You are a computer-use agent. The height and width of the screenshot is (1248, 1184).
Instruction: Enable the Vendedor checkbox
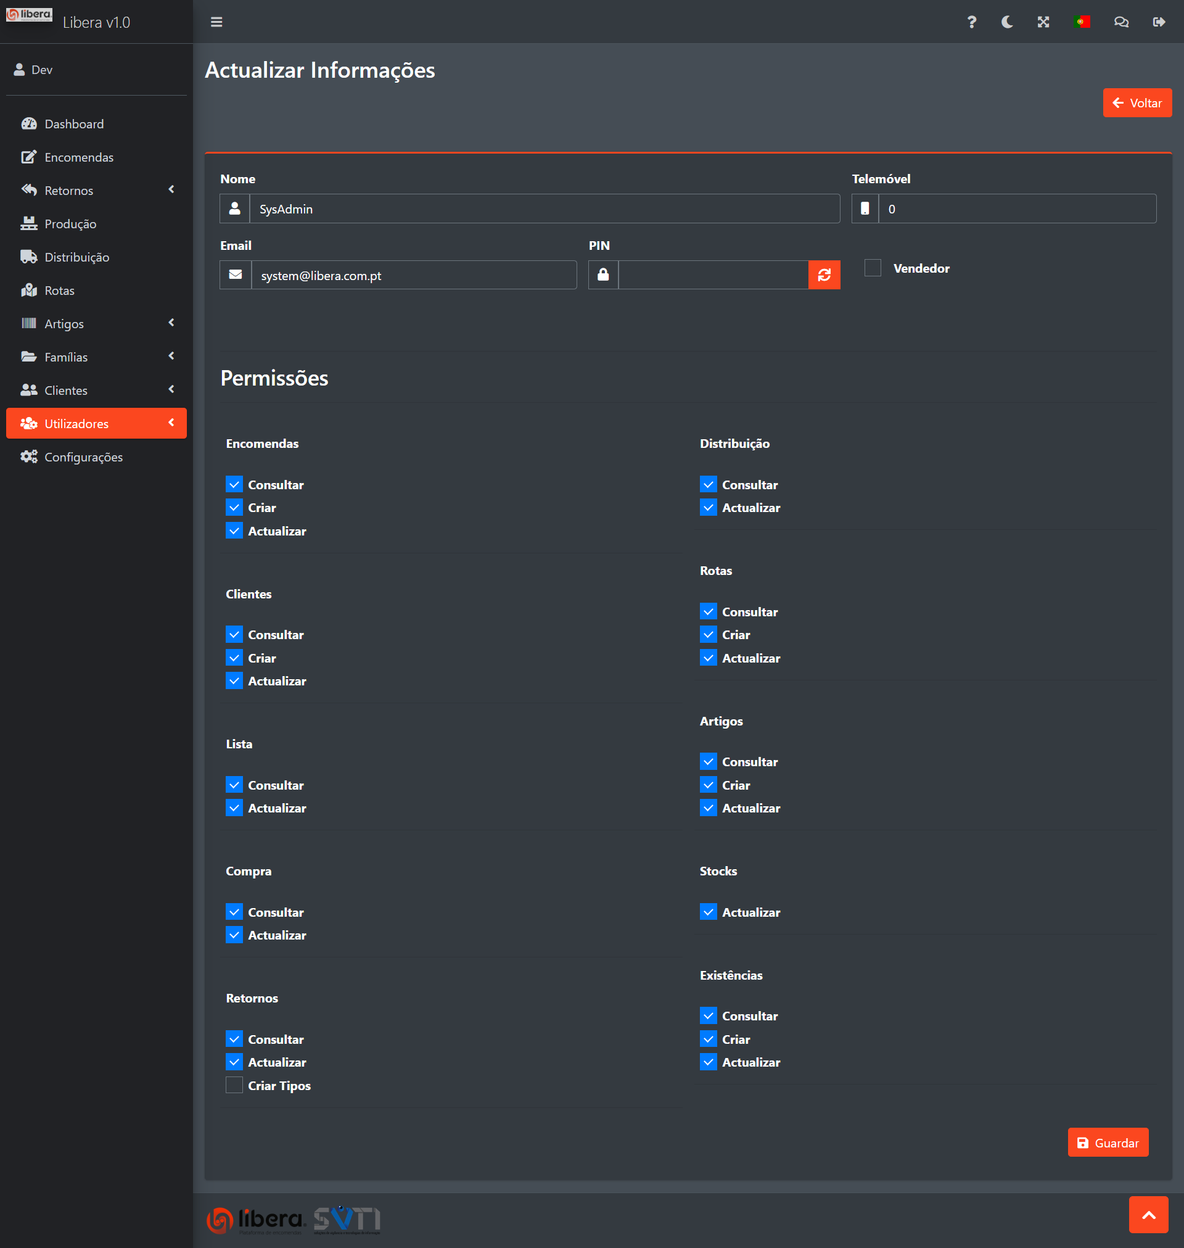[873, 268]
